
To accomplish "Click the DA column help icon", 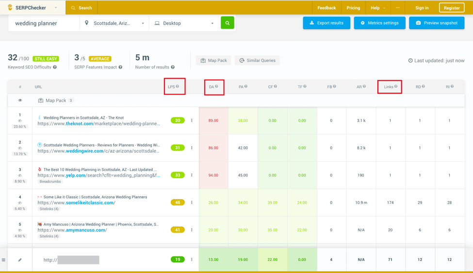I will [216, 86].
